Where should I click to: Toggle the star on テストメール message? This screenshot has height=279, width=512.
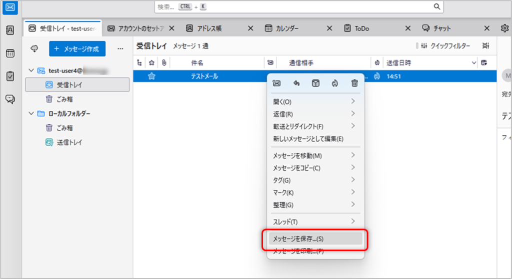pos(151,76)
